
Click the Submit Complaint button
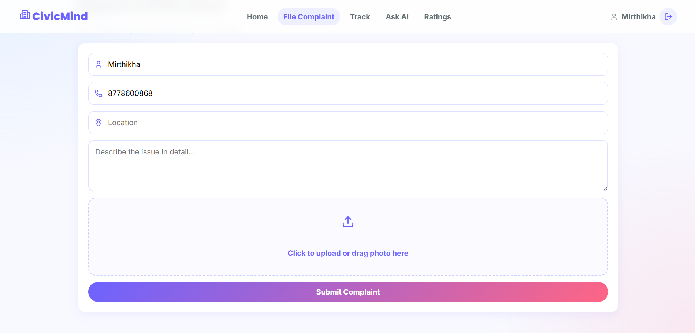tap(348, 292)
